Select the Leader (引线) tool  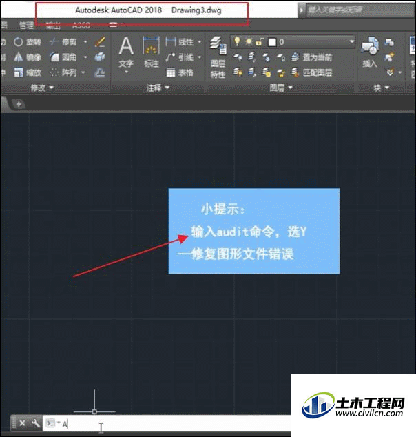pyautogui.click(x=179, y=57)
